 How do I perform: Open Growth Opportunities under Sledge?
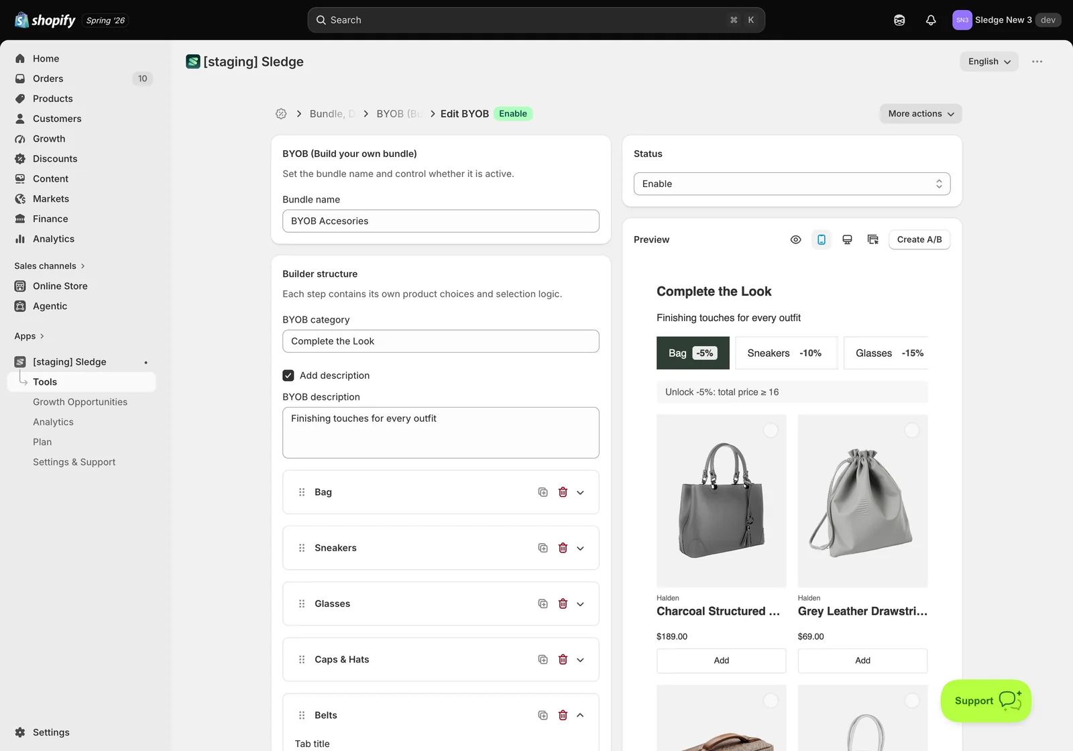pos(80,402)
